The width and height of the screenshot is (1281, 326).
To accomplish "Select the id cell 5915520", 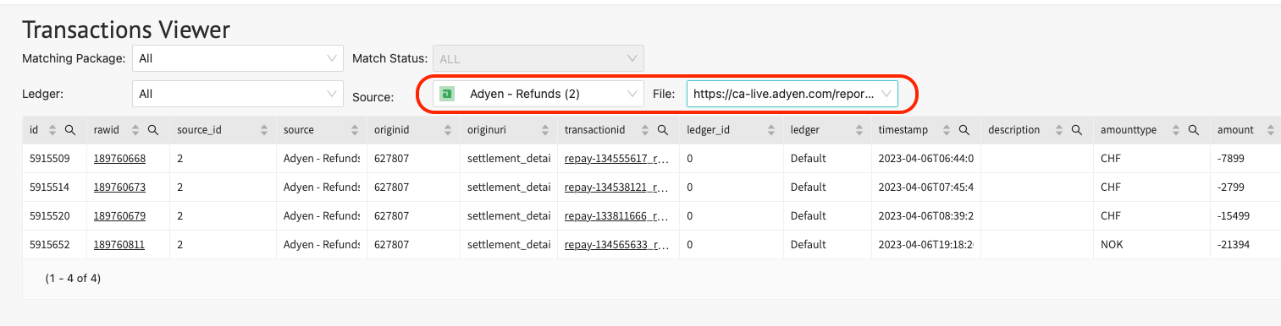I will (53, 215).
